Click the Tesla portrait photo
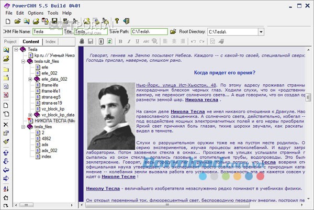 pyautogui.click(x=108, y=115)
